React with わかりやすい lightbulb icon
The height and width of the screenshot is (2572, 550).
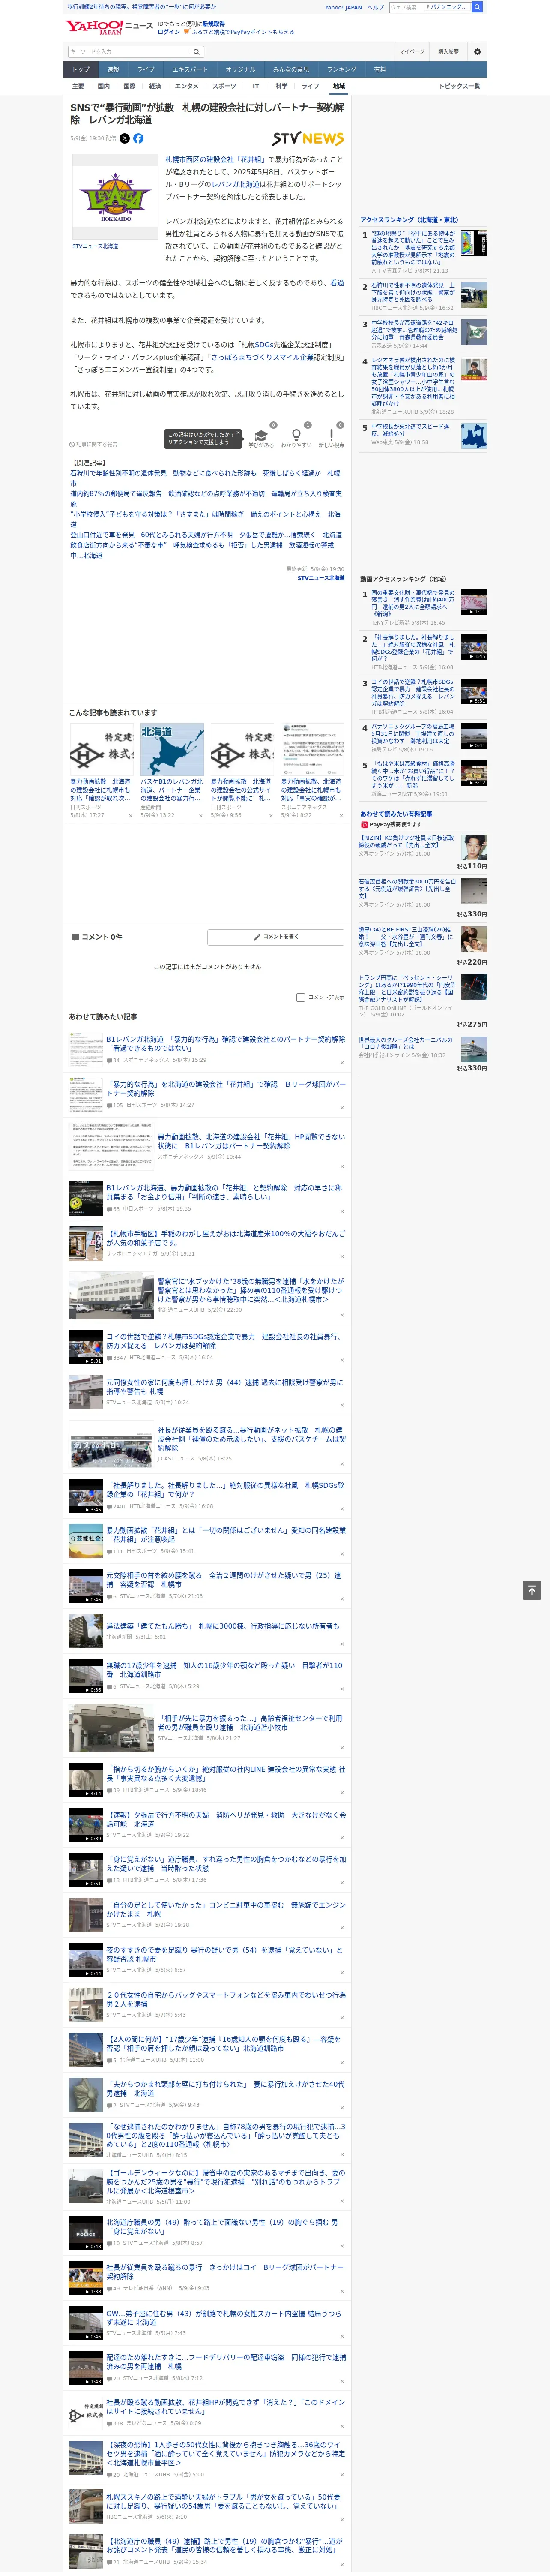(x=296, y=436)
